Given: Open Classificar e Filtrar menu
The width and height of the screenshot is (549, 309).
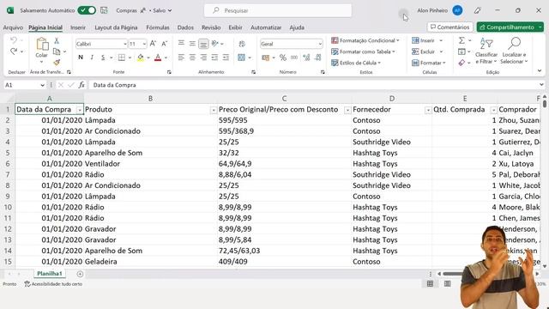Looking at the screenshot, I should [486, 51].
